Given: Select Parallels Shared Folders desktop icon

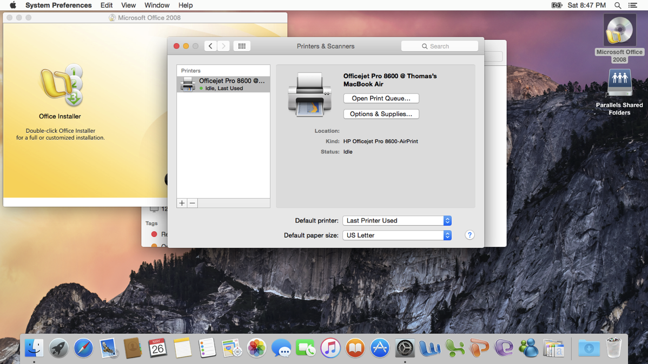Looking at the screenshot, I should click(619, 83).
